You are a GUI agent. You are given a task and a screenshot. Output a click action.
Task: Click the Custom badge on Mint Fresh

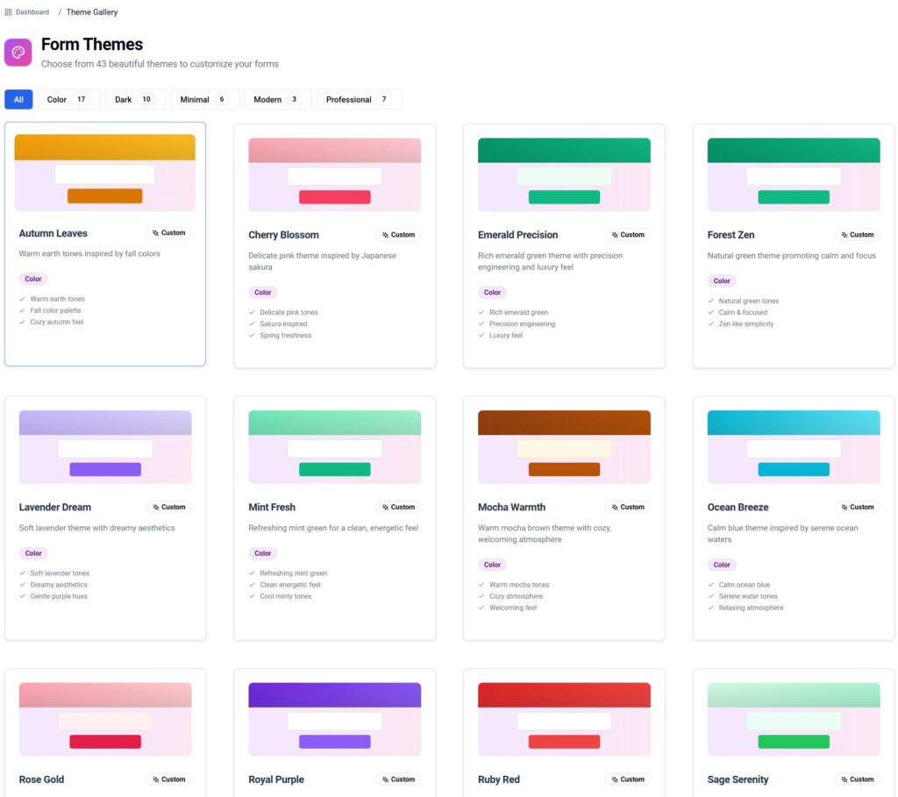[x=398, y=507]
